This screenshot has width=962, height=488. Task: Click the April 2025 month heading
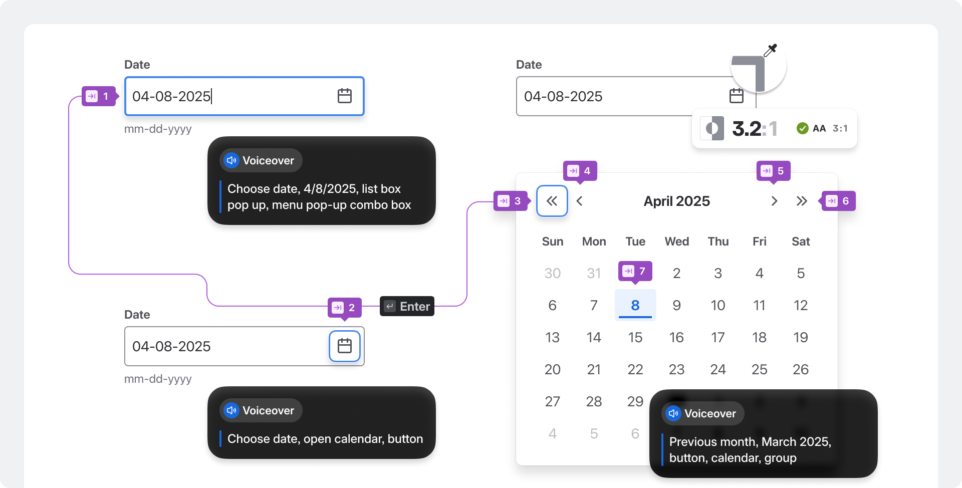tap(676, 201)
